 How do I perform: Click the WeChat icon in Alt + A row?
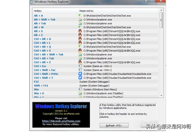[80, 16]
